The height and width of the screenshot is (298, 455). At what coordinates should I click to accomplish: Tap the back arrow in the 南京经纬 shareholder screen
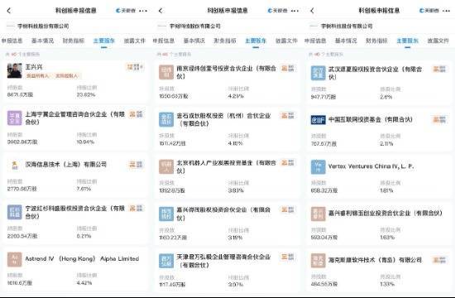[x=160, y=11]
